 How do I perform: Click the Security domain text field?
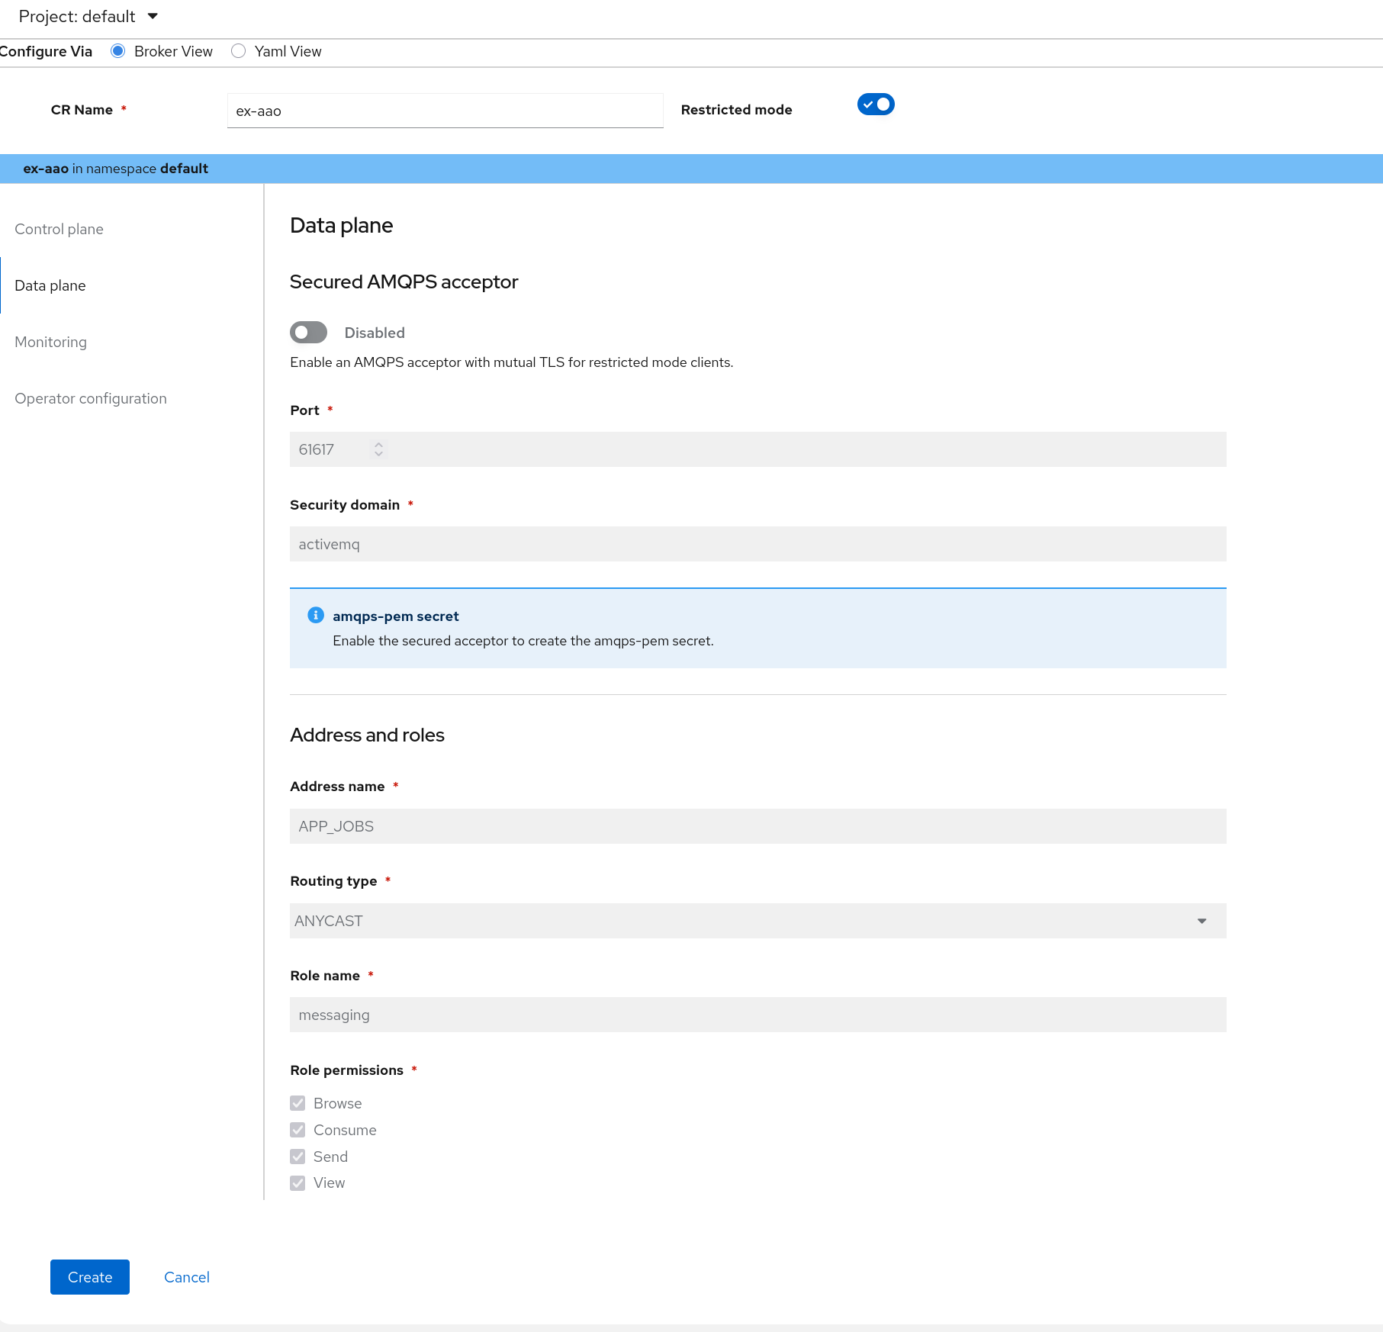[x=757, y=544]
